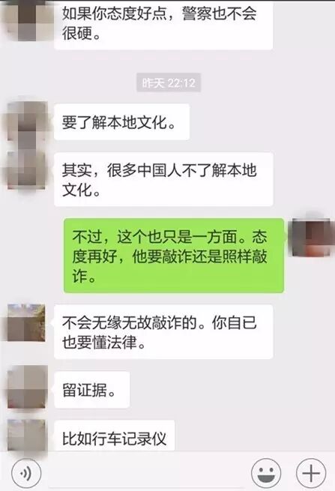Select the green 不过，这个也只是一方面 bubble
The width and height of the screenshot is (335, 491).
[174, 256]
